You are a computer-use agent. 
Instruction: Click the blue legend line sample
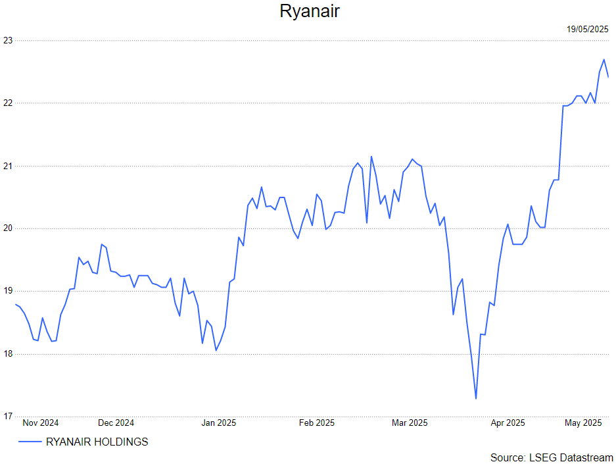(x=30, y=442)
